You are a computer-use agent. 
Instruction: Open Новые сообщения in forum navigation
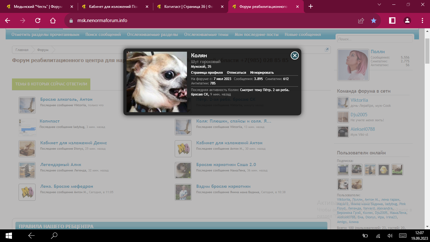coord(303,35)
